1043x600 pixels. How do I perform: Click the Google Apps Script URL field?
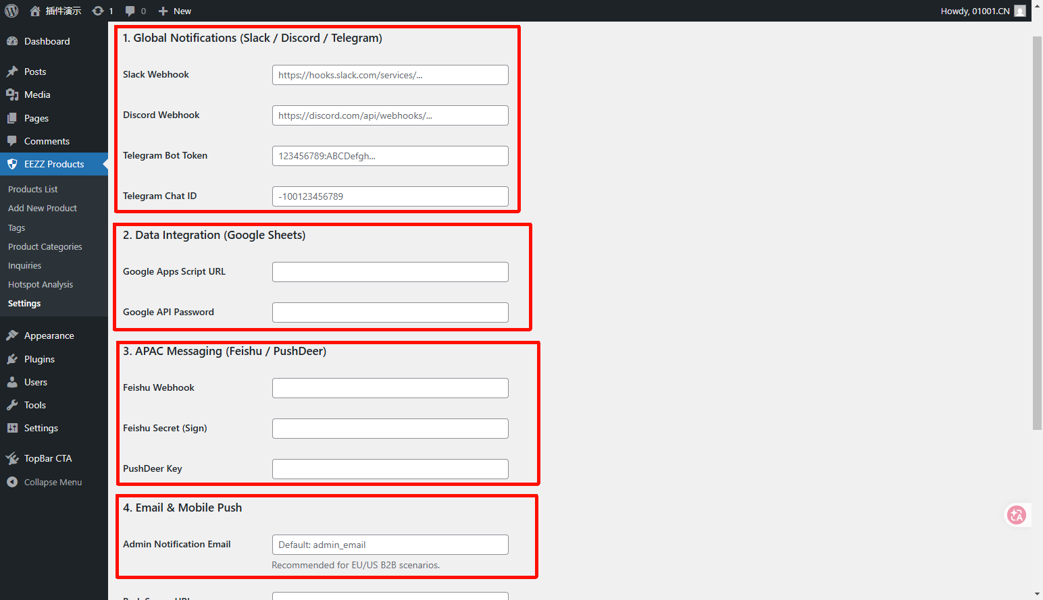pyautogui.click(x=390, y=272)
